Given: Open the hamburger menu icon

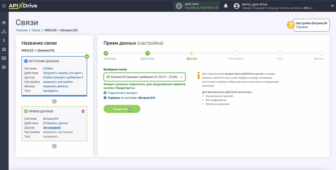Looking at the screenshot, I should pyautogui.click(x=4, y=6).
